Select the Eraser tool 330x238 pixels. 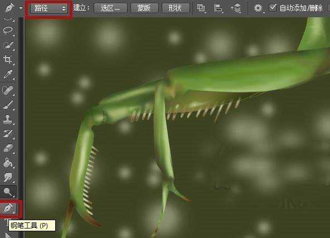8,148
